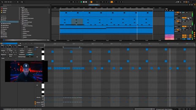
Task: Select the tempo field showing 120.00
Action: (6, 2)
